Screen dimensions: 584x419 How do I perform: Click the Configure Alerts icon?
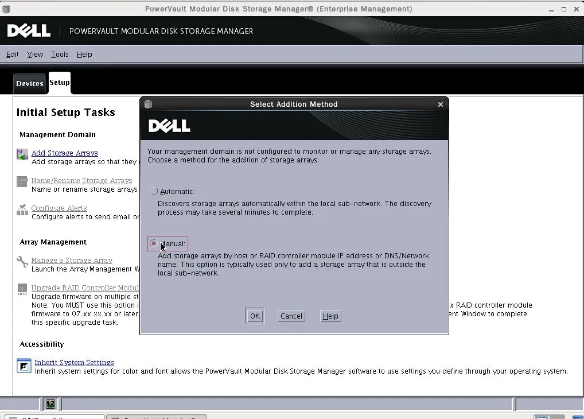click(x=22, y=209)
